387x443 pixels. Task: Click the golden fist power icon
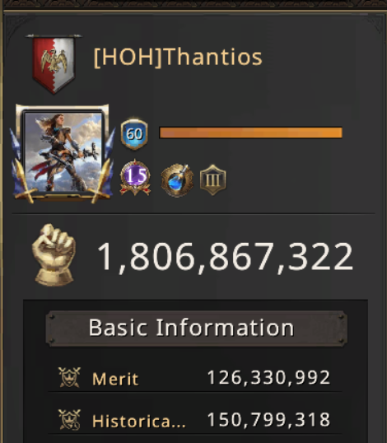54,254
